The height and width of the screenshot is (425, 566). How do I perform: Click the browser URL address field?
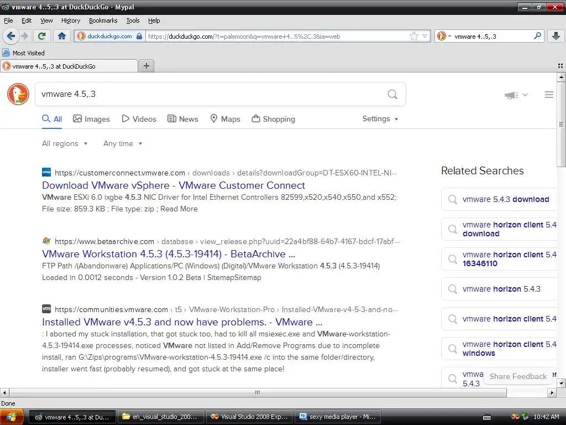(277, 36)
